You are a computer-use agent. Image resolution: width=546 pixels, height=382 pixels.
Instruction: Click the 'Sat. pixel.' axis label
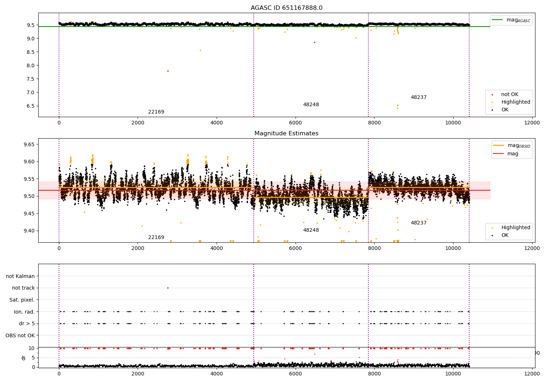tap(22, 300)
